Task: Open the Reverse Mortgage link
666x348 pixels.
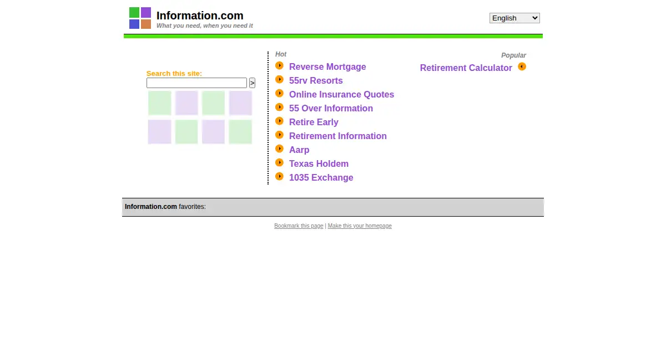Action: click(327, 67)
